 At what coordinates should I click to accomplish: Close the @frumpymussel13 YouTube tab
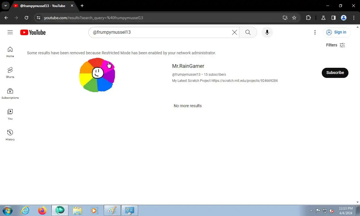click(x=72, y=6)
